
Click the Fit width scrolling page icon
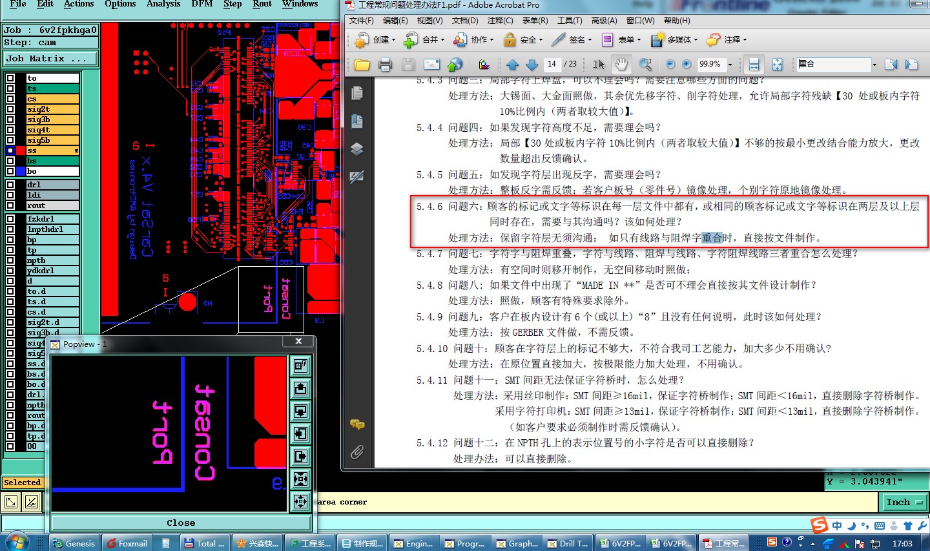coord(753,64)
